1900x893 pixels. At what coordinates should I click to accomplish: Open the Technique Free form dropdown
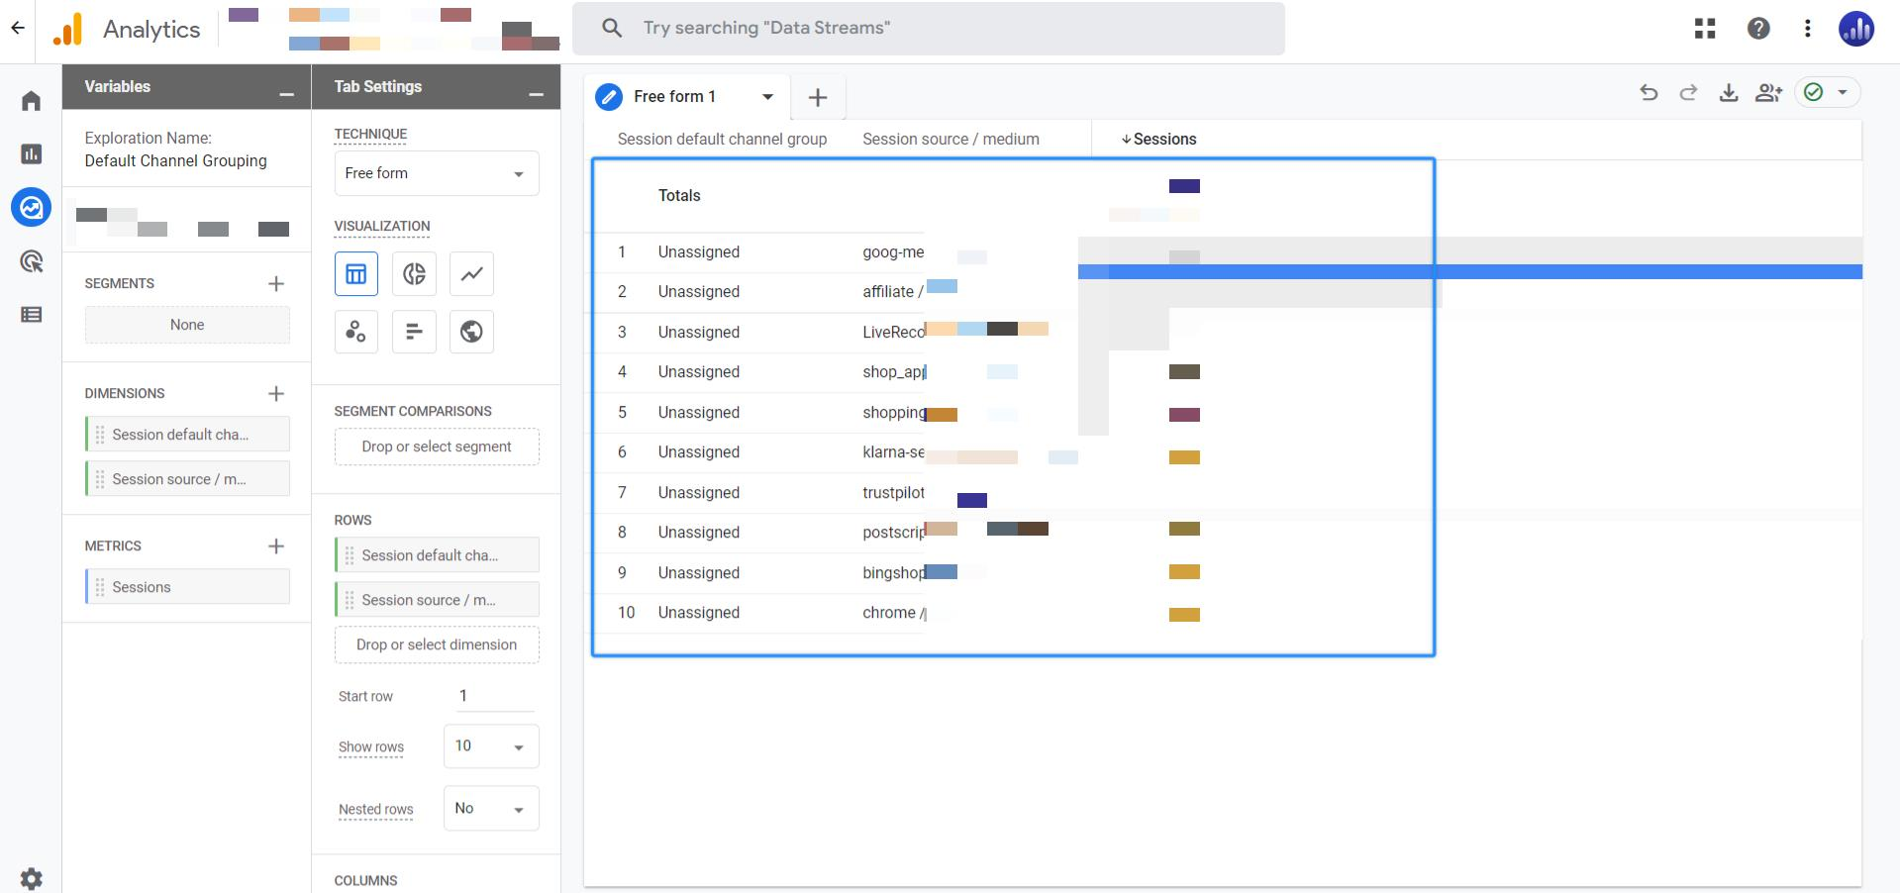pyautogui.click(x=437, y=173)
